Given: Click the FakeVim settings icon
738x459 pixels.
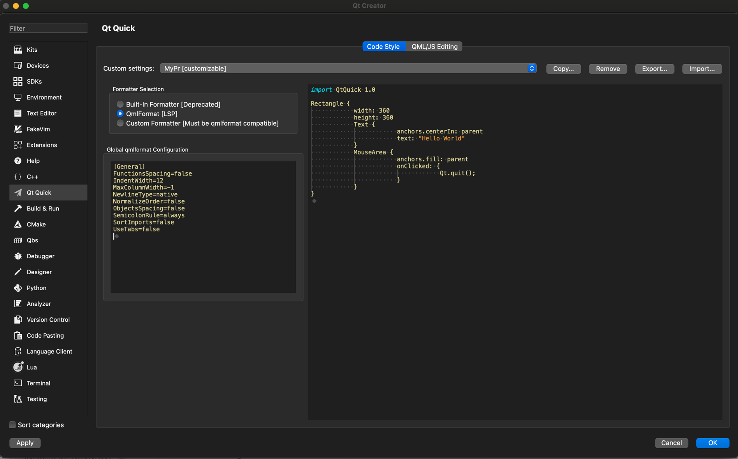Looking at the screenshot, I should pos(18,129).
